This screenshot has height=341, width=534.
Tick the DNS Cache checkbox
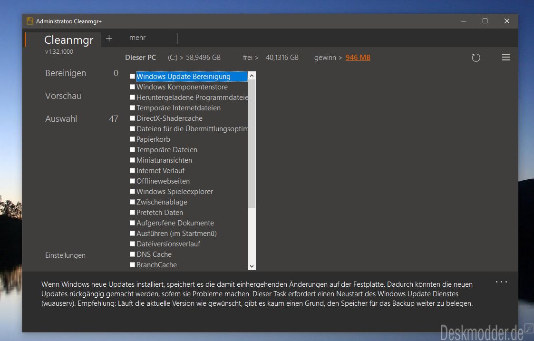[x=133, y=254]
